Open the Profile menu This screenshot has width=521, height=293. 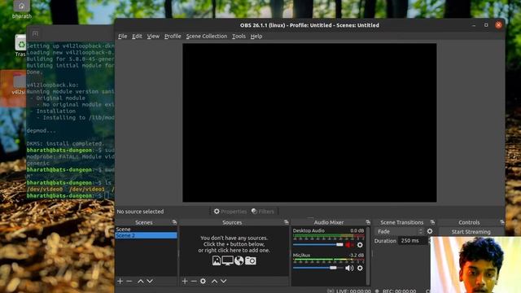[173, 36]
